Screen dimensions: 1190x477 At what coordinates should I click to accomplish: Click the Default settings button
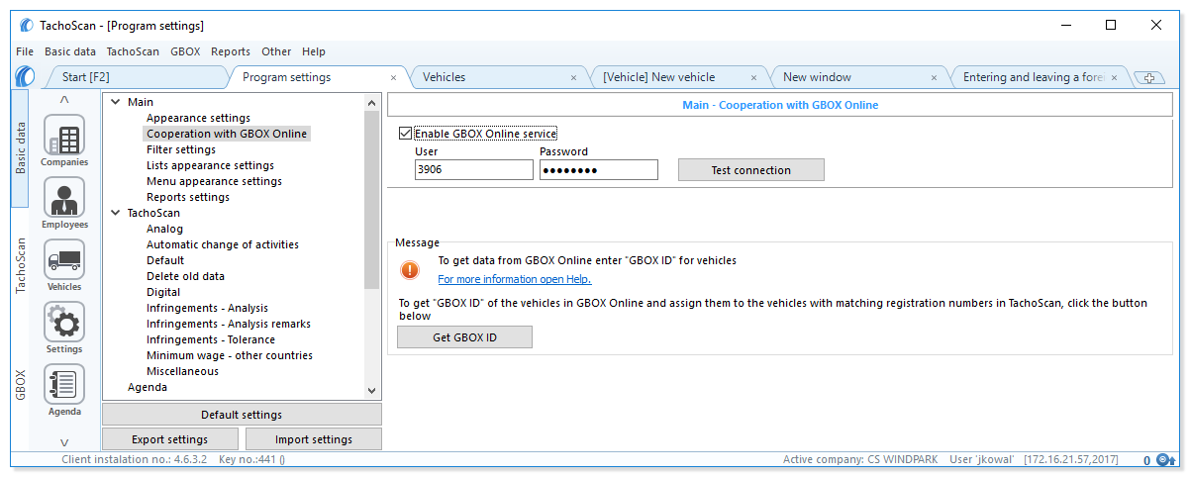coord(242,415)
